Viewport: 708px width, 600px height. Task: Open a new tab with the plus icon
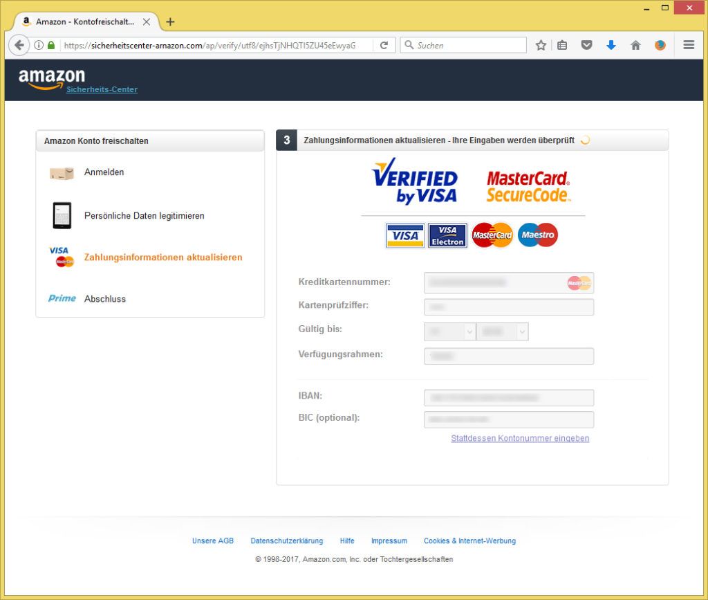(170, 21)
